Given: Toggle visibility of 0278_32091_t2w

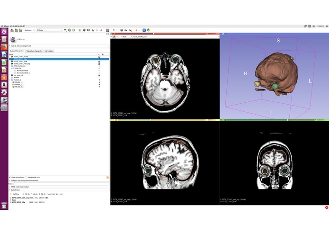Looking at the screenshot, I should [99, 61].
